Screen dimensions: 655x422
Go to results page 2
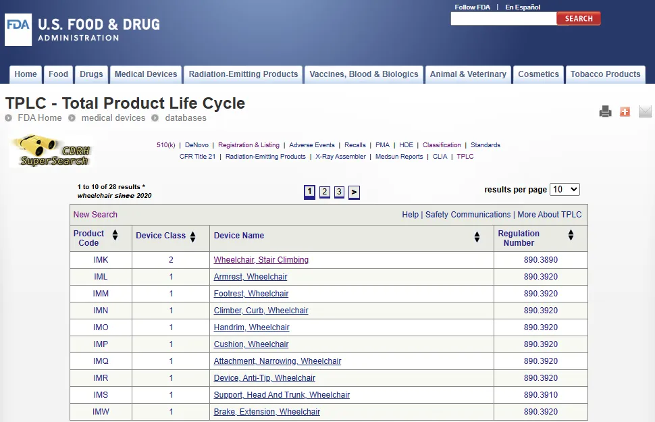(324, 192)
